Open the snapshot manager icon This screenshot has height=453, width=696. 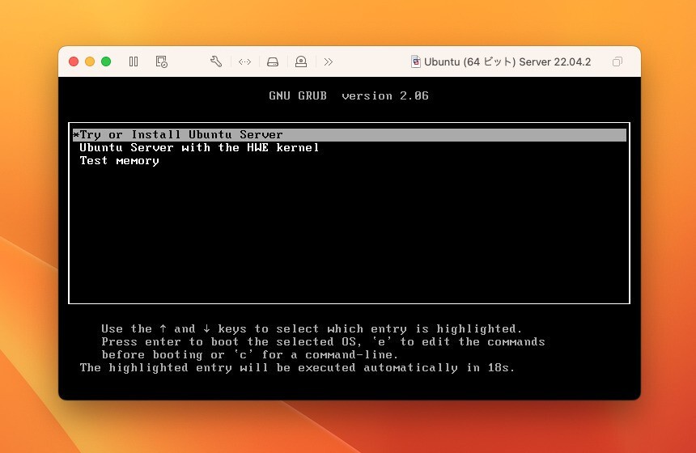click(x=162, y=61)
